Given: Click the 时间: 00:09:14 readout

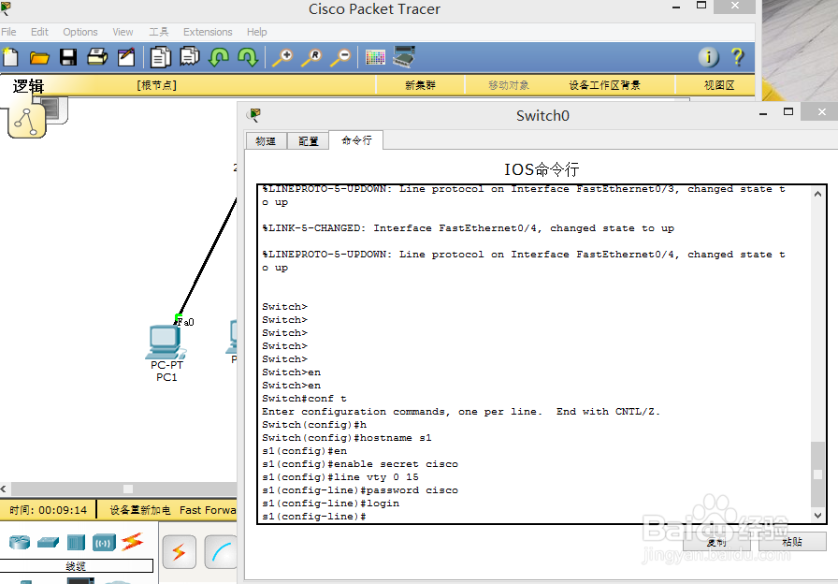Looking at the screenshot, I should [x=48, y=510].
